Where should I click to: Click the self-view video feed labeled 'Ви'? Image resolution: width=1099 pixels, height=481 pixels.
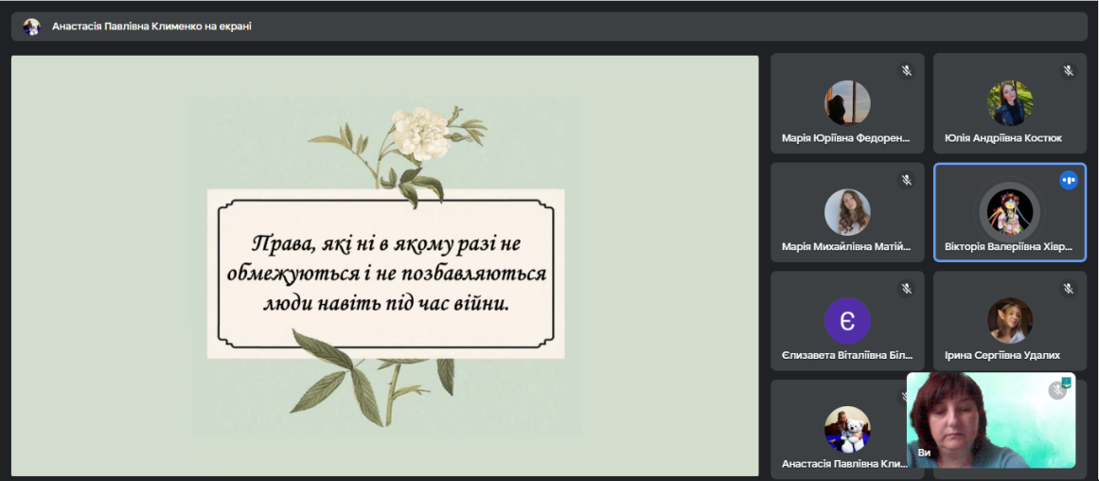pyautogui.click(x=991, y=420)
